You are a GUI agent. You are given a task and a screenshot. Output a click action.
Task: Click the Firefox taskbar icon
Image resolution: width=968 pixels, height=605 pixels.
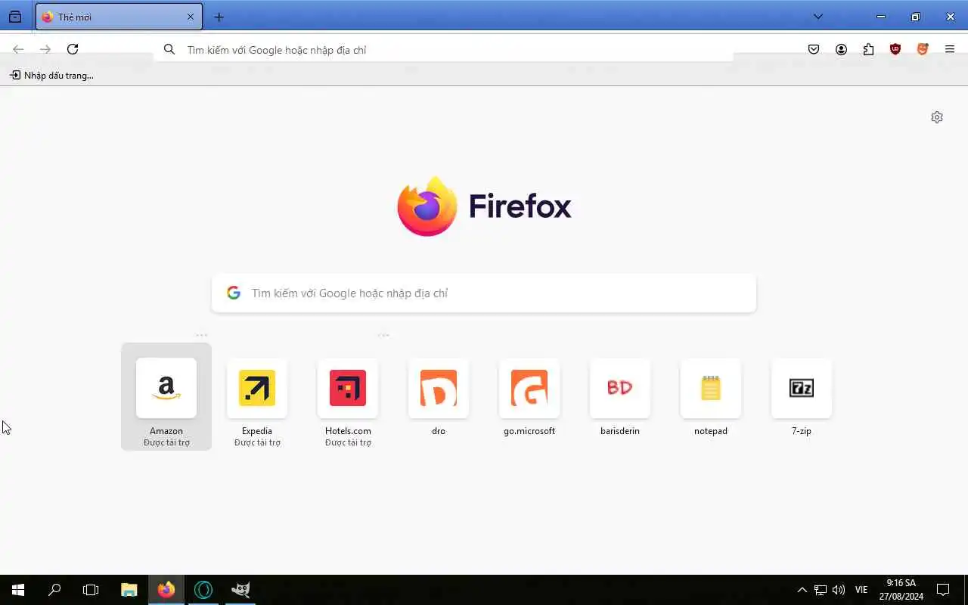coord(166,590)
